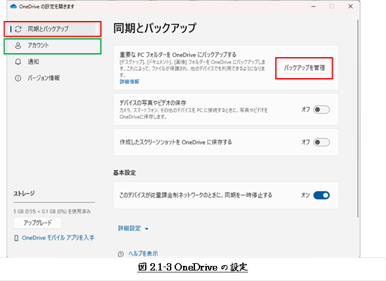Open the 詳細情報 link under backup description
The image size is (386, 281).
tap(129, 81)
